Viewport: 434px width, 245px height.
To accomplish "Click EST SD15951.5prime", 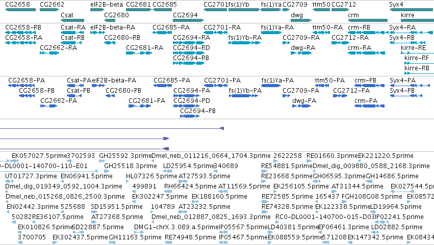I will pyautogui.click(x=117, y=207).
